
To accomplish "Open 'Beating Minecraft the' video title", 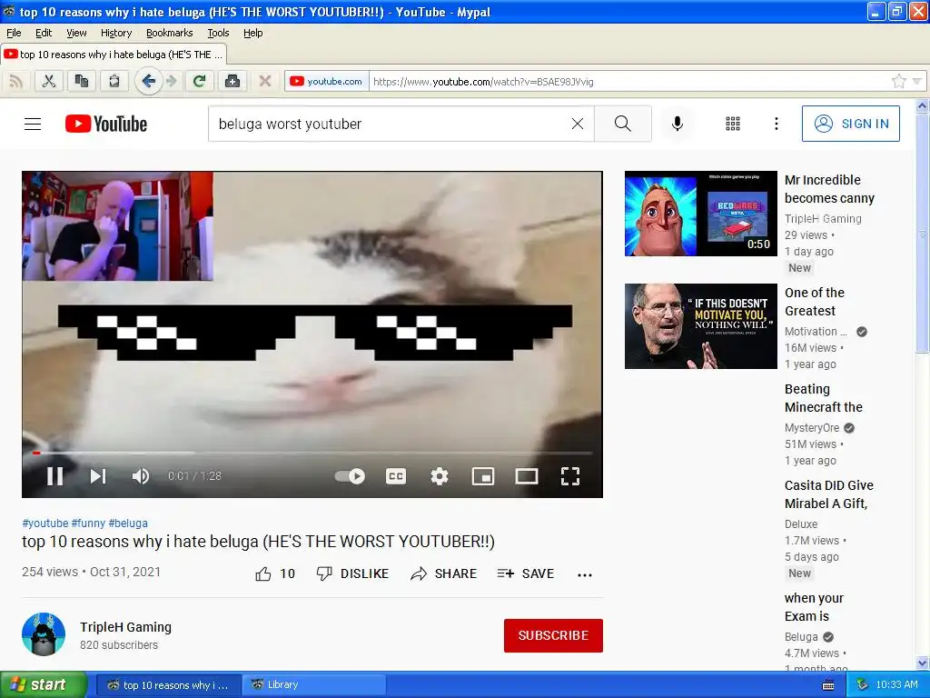I will pos(823,398).
